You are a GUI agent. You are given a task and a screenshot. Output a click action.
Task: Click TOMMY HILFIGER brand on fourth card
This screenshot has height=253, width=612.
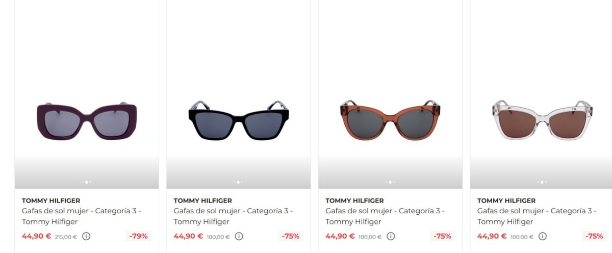506,200
